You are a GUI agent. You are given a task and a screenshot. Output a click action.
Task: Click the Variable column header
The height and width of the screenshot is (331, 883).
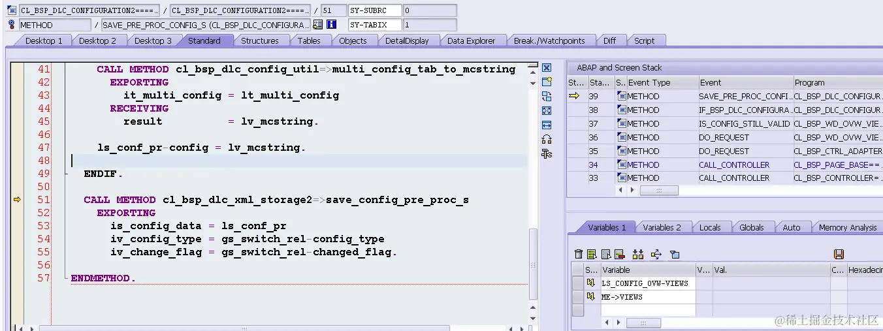[x=648, y=270]
